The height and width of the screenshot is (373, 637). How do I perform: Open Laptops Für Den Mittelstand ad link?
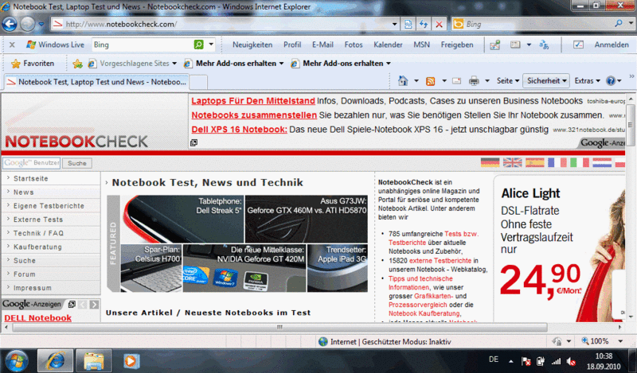pyautogui.click(x=253, y=101)
